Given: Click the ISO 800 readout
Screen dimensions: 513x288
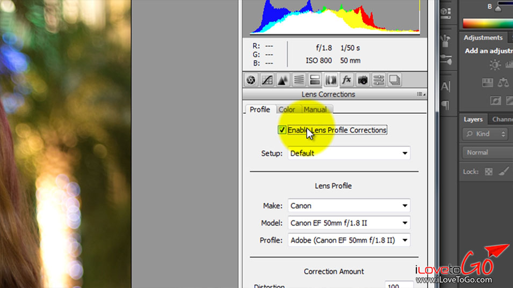Looking at the screenshot, I should pos(319,61).
